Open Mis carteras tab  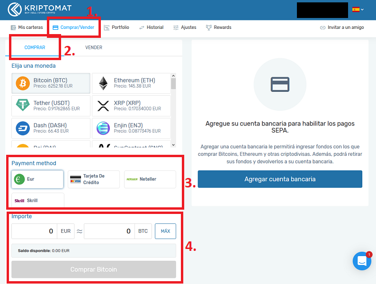(x=27, y=27)
